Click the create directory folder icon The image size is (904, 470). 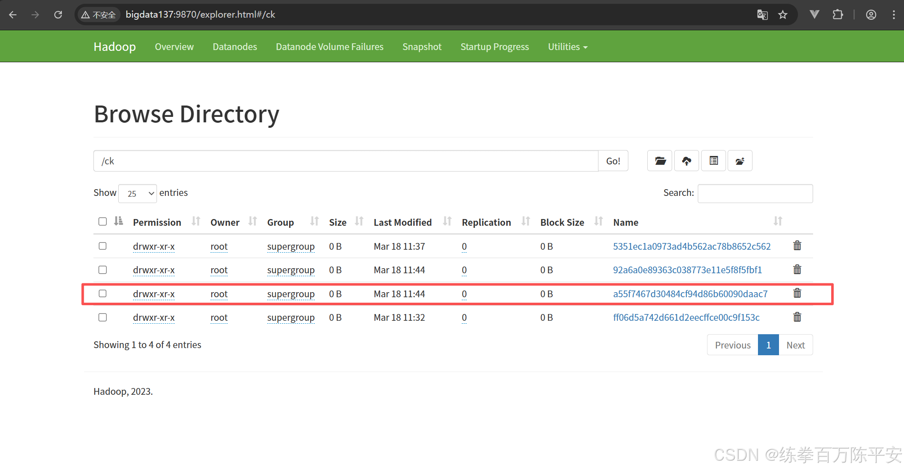pos(660,161)
